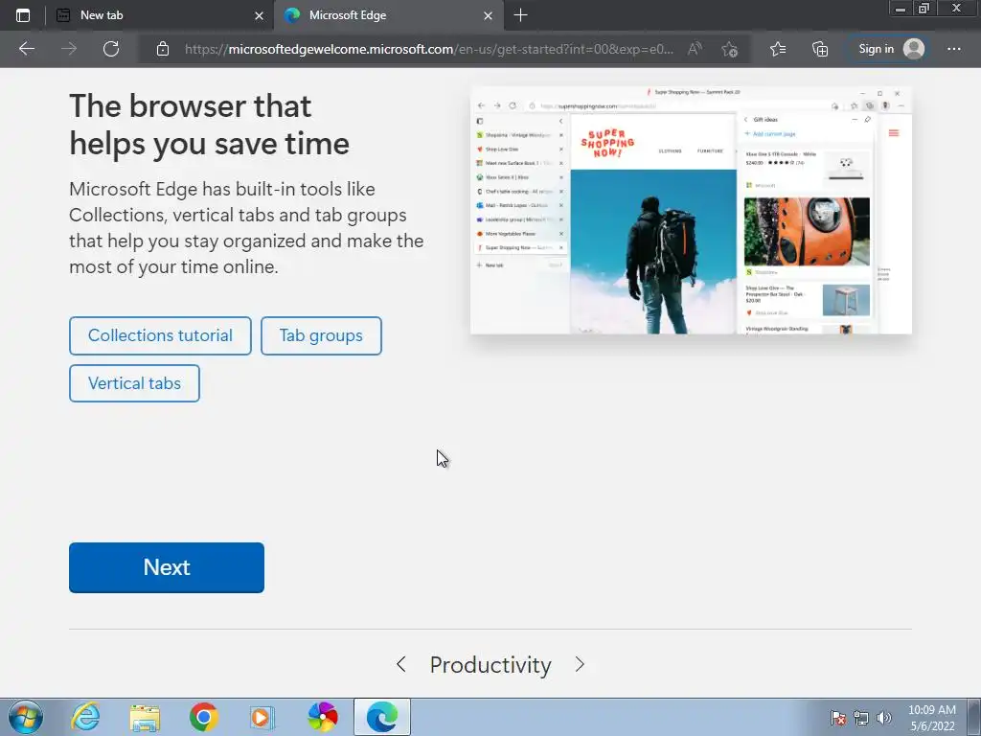This screenshot has width=981, height=736.
Task: Restore down the Edge window
Action: [924, 8]
